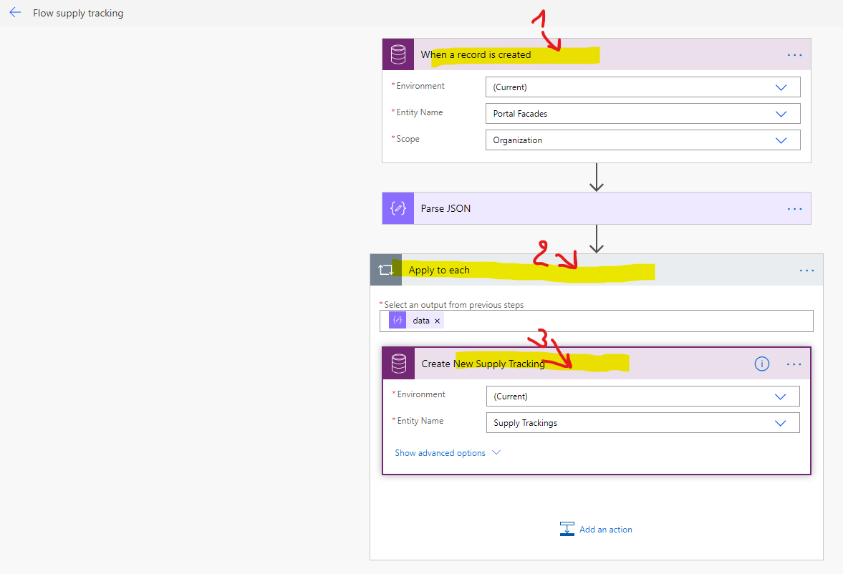Open the Parse JSON ellipsis menu
Viewport: 843px width, 574px height.
(794, 208)
